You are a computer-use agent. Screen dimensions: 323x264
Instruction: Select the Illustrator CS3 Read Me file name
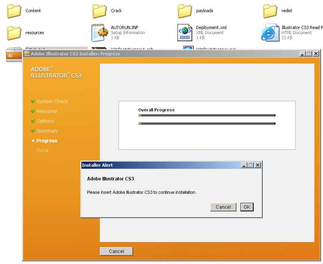[302, 27]
